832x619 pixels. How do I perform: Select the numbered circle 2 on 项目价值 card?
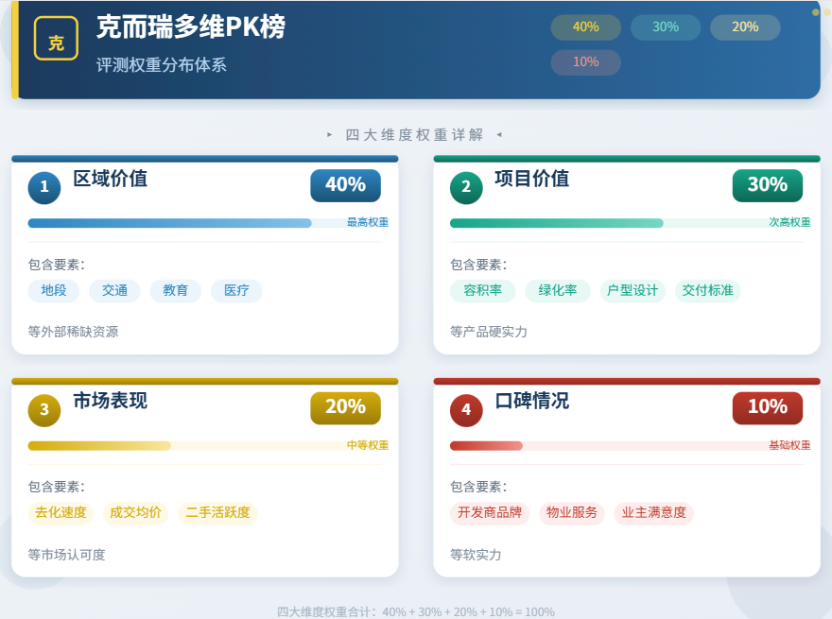[x=466, y=187]
